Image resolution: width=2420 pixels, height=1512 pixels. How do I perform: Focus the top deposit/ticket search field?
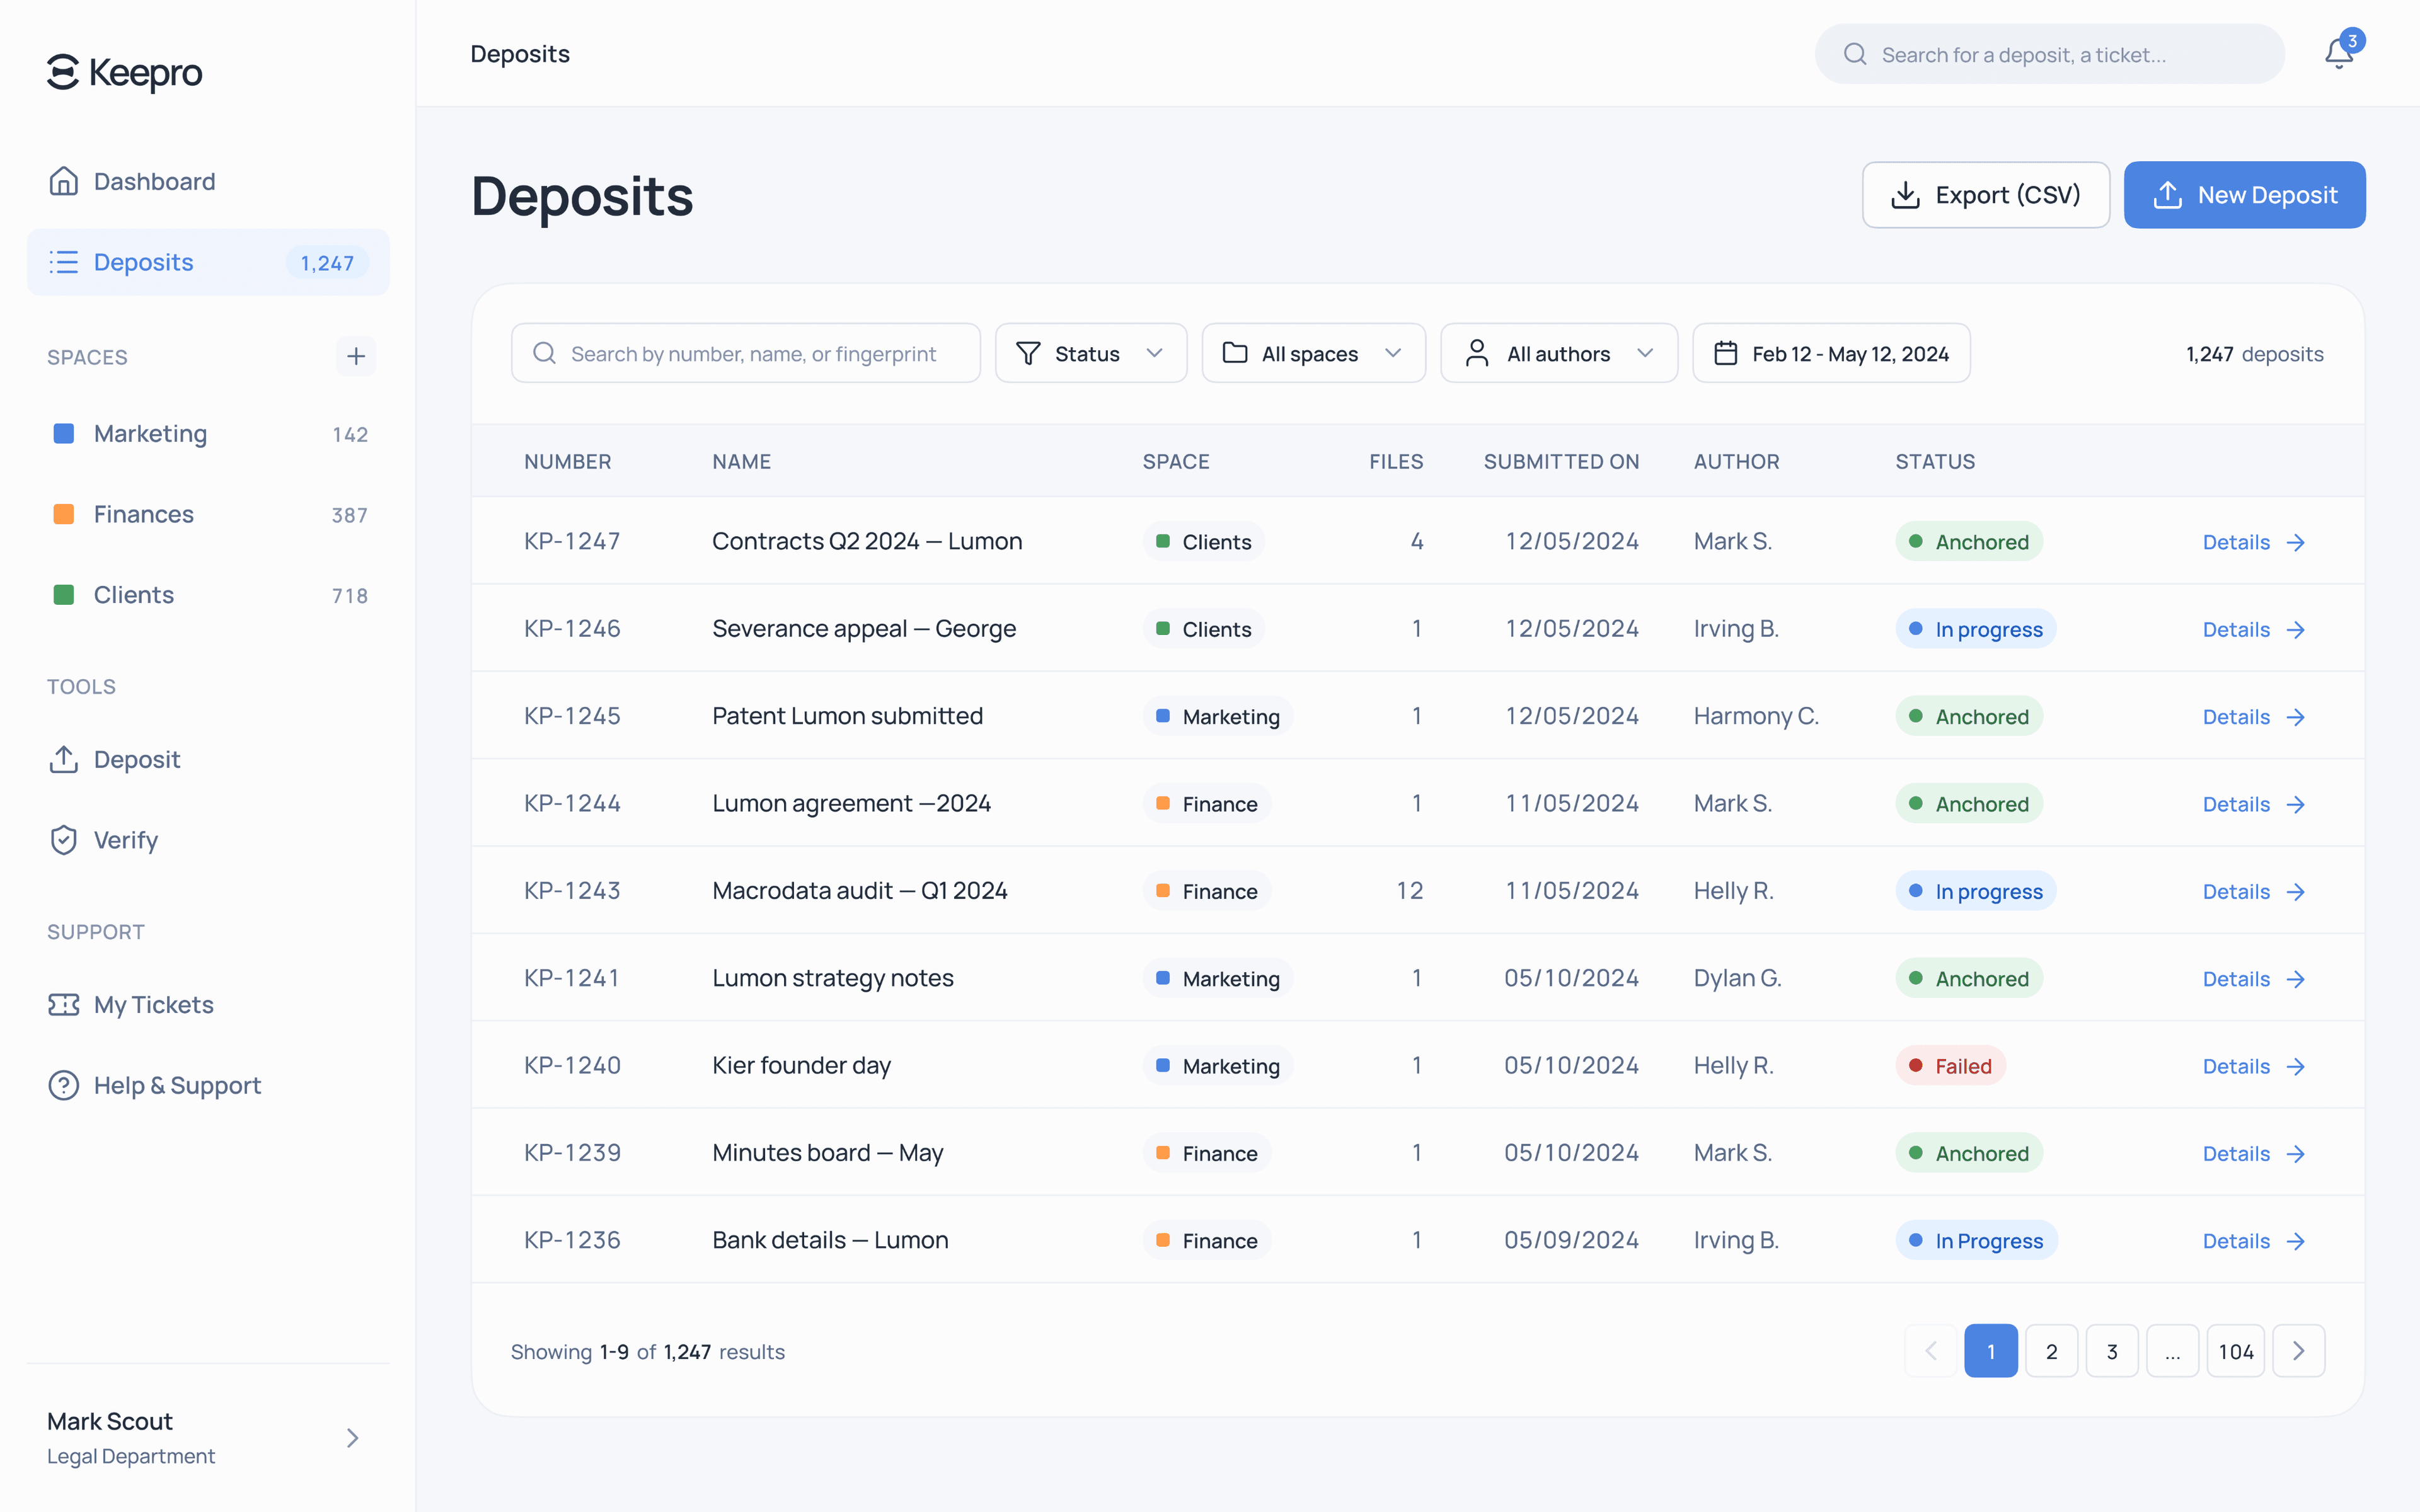pyautogui.click(x=2049, y=54)
